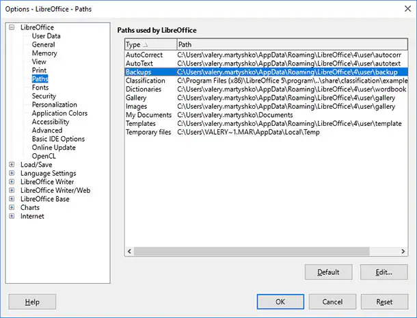Open Application Colors options
The image size is (417, 318).
point(59,113)
